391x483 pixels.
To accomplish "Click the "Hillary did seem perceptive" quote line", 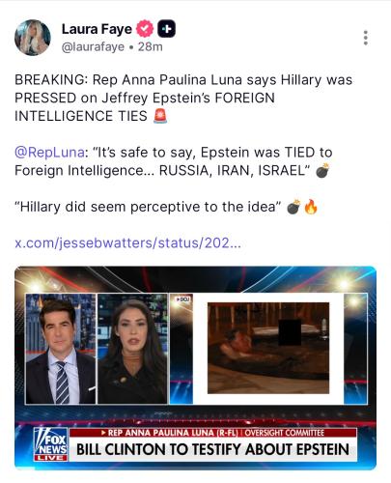I will click(x=148, y=207).
